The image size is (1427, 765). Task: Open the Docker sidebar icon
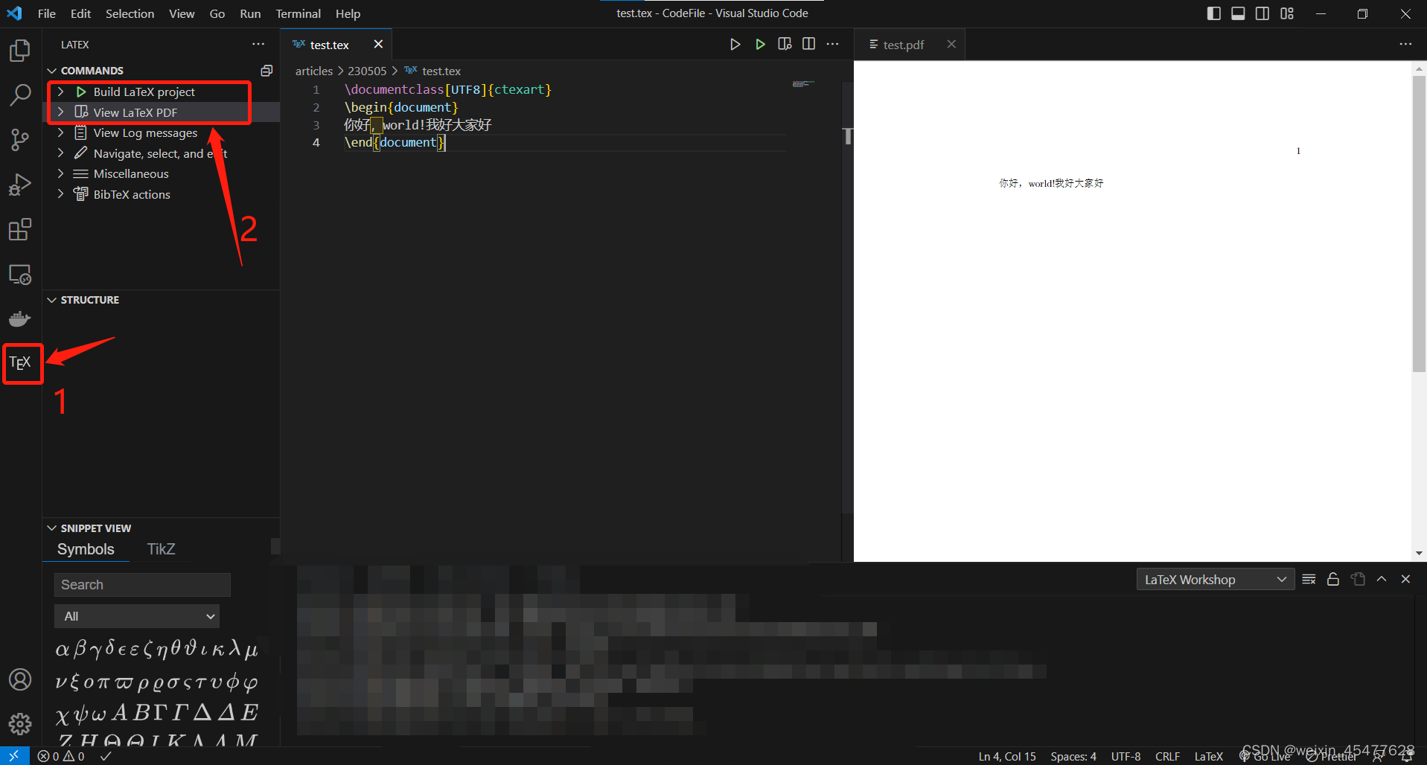20,319
